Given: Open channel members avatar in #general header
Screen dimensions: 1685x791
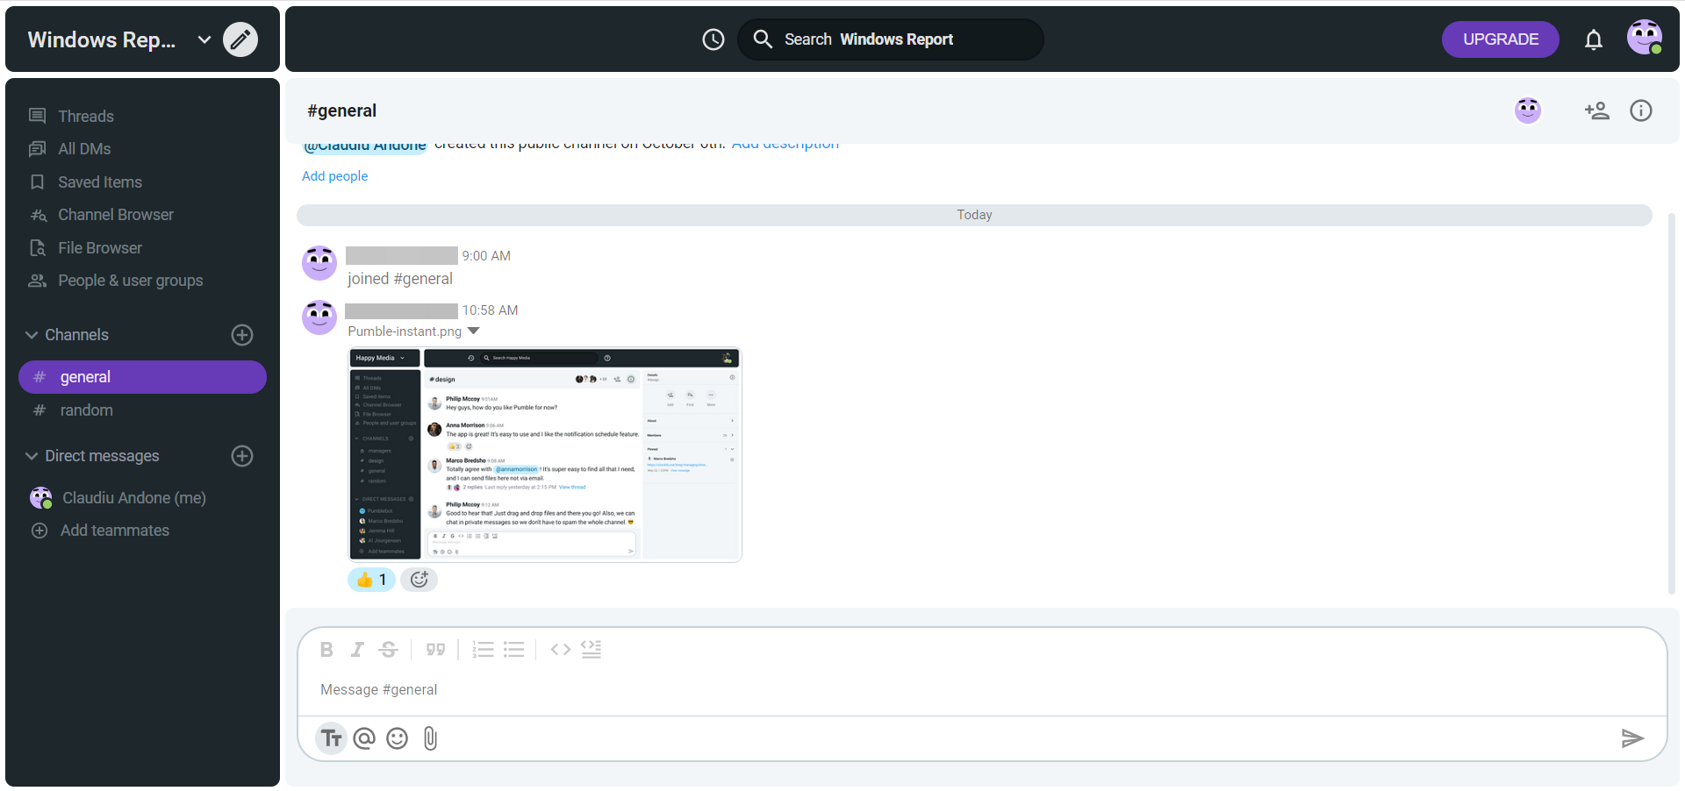Looking at the screenshot, I should pyautogui.click(x=1528, y=110).
